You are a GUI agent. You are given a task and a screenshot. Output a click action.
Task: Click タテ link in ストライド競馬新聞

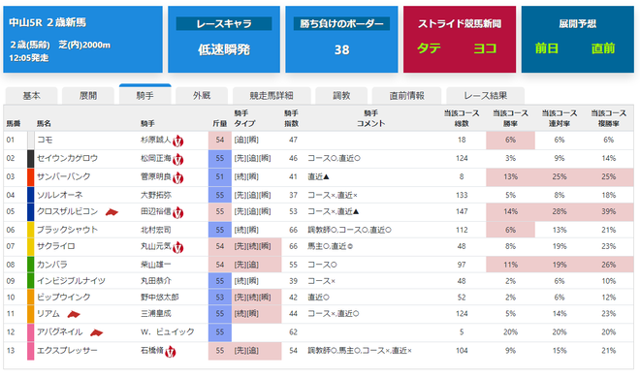click(x=429, y=48)
